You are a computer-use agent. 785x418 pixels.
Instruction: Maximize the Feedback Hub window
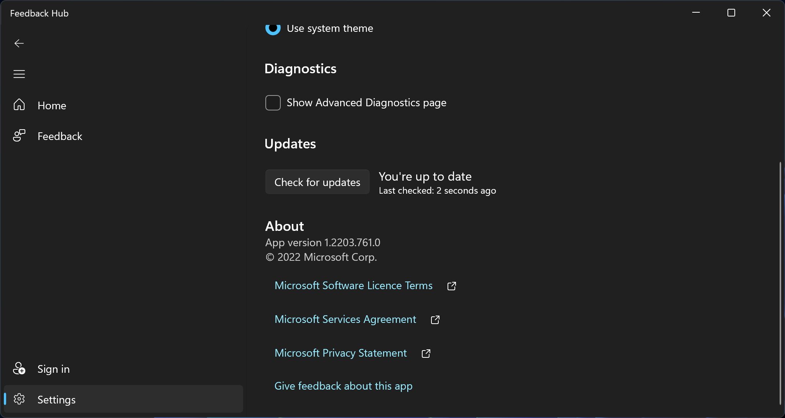731,13
